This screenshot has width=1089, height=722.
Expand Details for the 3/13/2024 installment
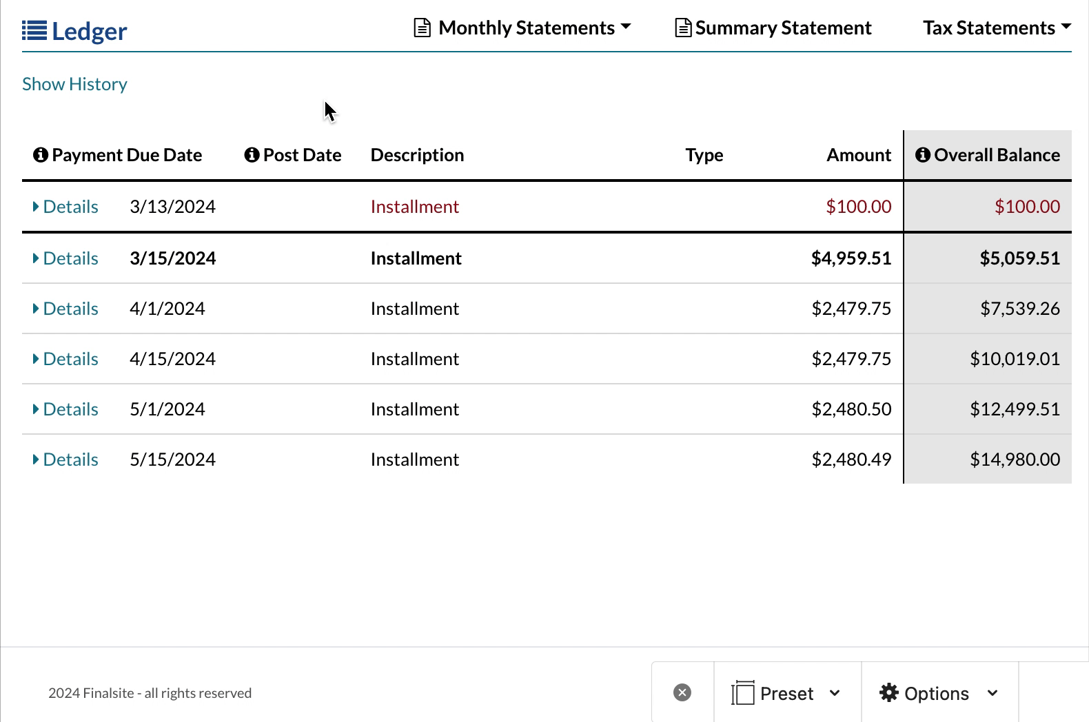(66, 207)
